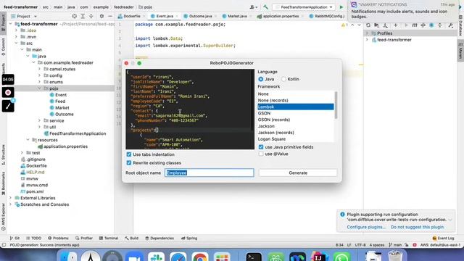Click the Vmaker pen annotation tool
The image size is (464, 261).
coord(8,106)
